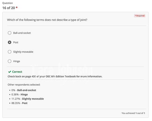Click the green Correct feedback text
Screen dimensions: 152x121
(17, 72)
